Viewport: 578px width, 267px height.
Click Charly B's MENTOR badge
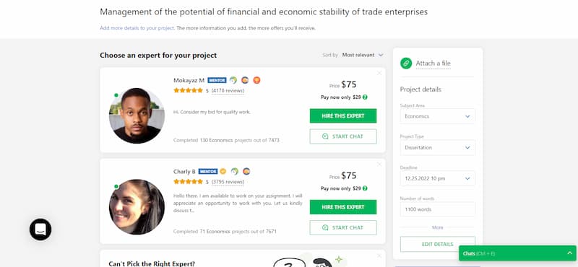pos(208,171)
